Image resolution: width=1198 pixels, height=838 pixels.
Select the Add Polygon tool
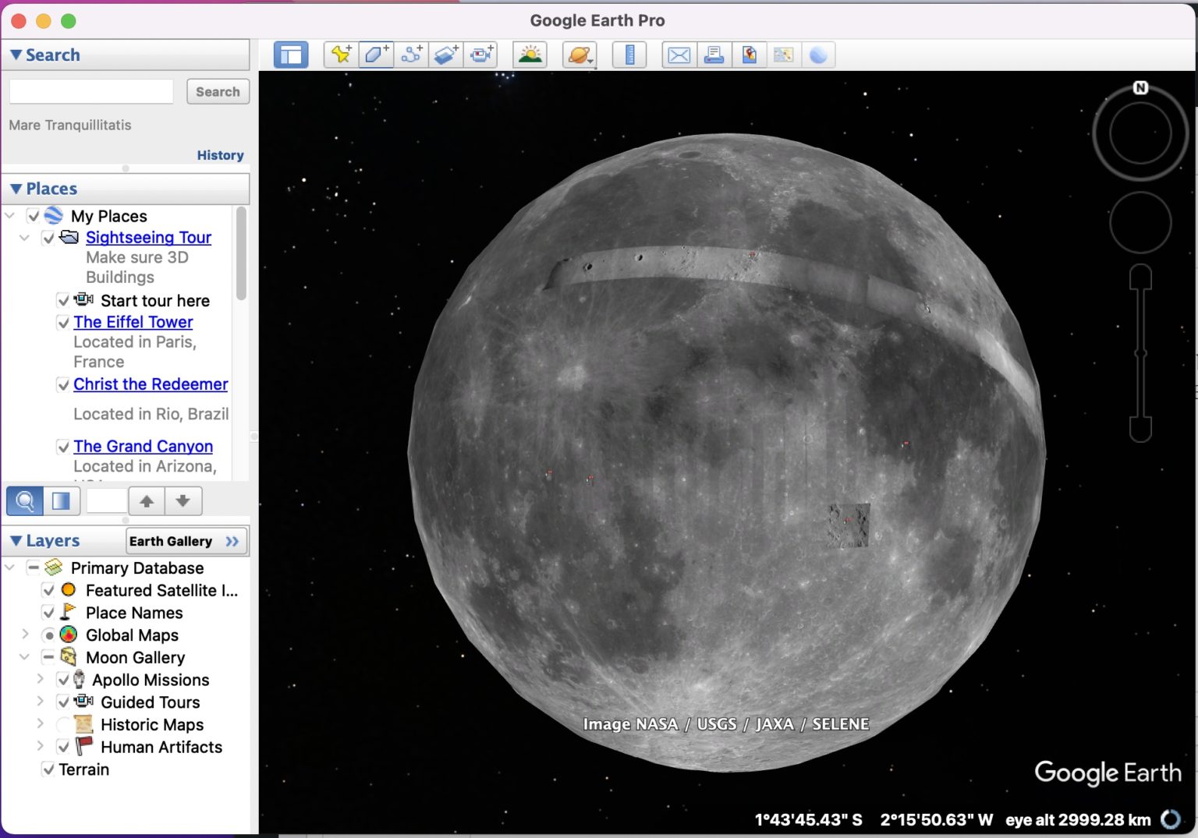click(376, 54)
